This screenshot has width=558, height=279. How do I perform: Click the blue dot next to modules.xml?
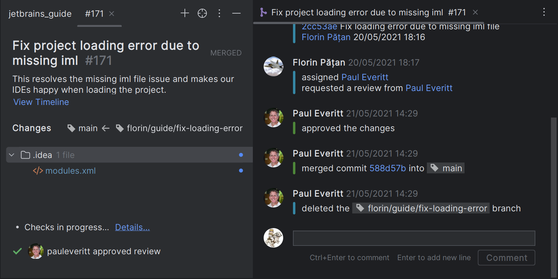pos(241,171)
